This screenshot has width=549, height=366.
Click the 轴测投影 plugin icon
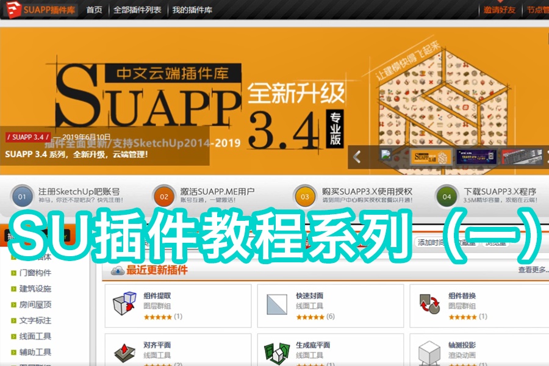pos(429,353)
